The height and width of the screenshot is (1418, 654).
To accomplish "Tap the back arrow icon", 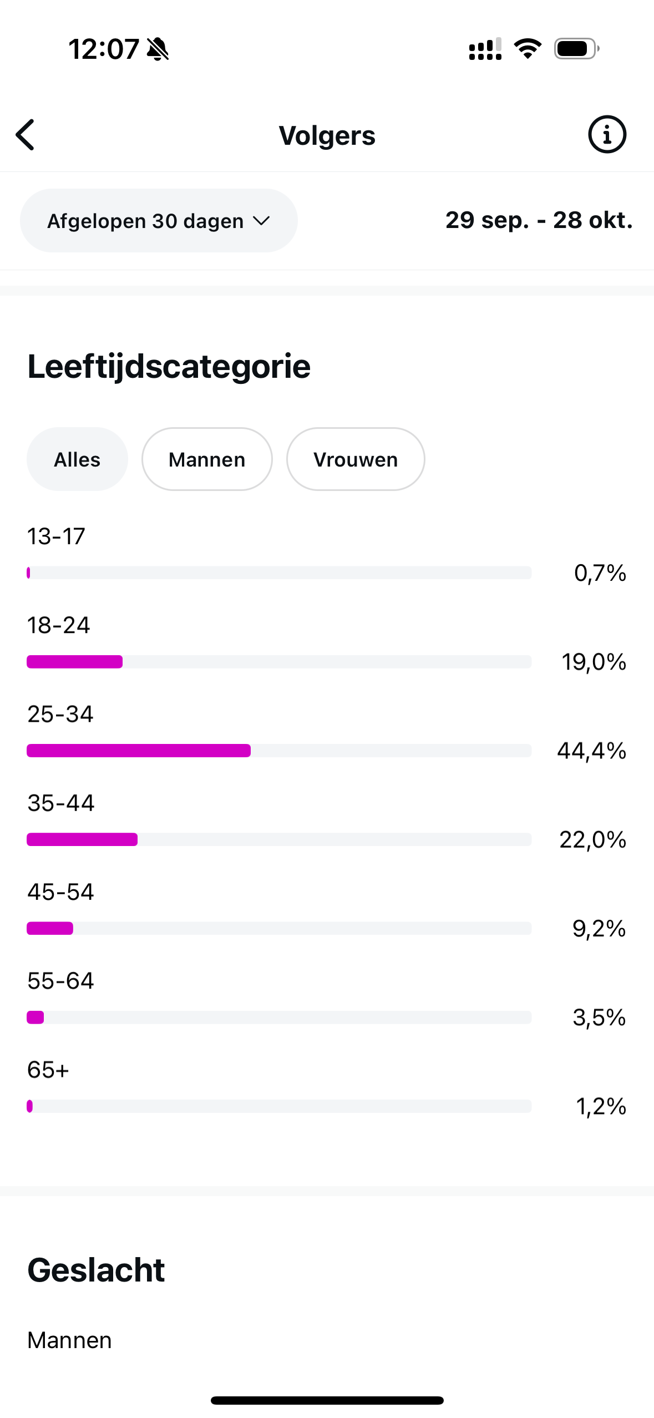I will pos(26,135).
